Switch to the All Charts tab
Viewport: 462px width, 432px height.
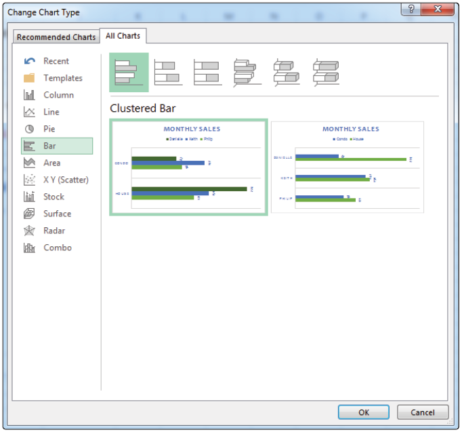tap(123, 36)
